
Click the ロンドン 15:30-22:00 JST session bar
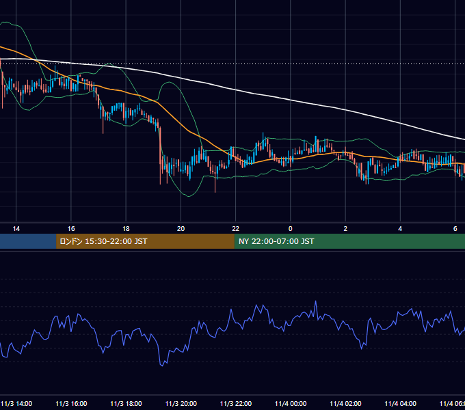point(145,241)
